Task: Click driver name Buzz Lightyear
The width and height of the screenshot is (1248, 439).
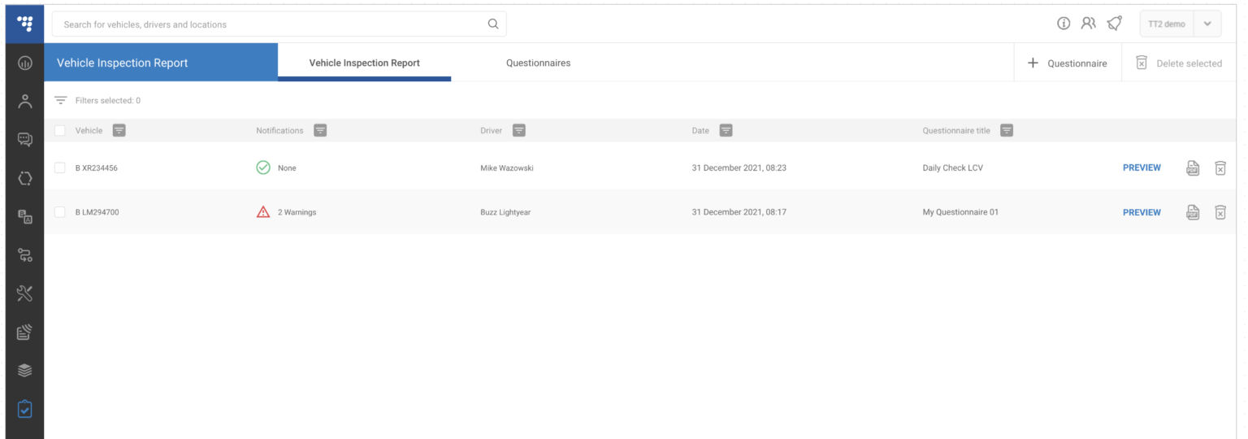Action: tap(505, 212)
